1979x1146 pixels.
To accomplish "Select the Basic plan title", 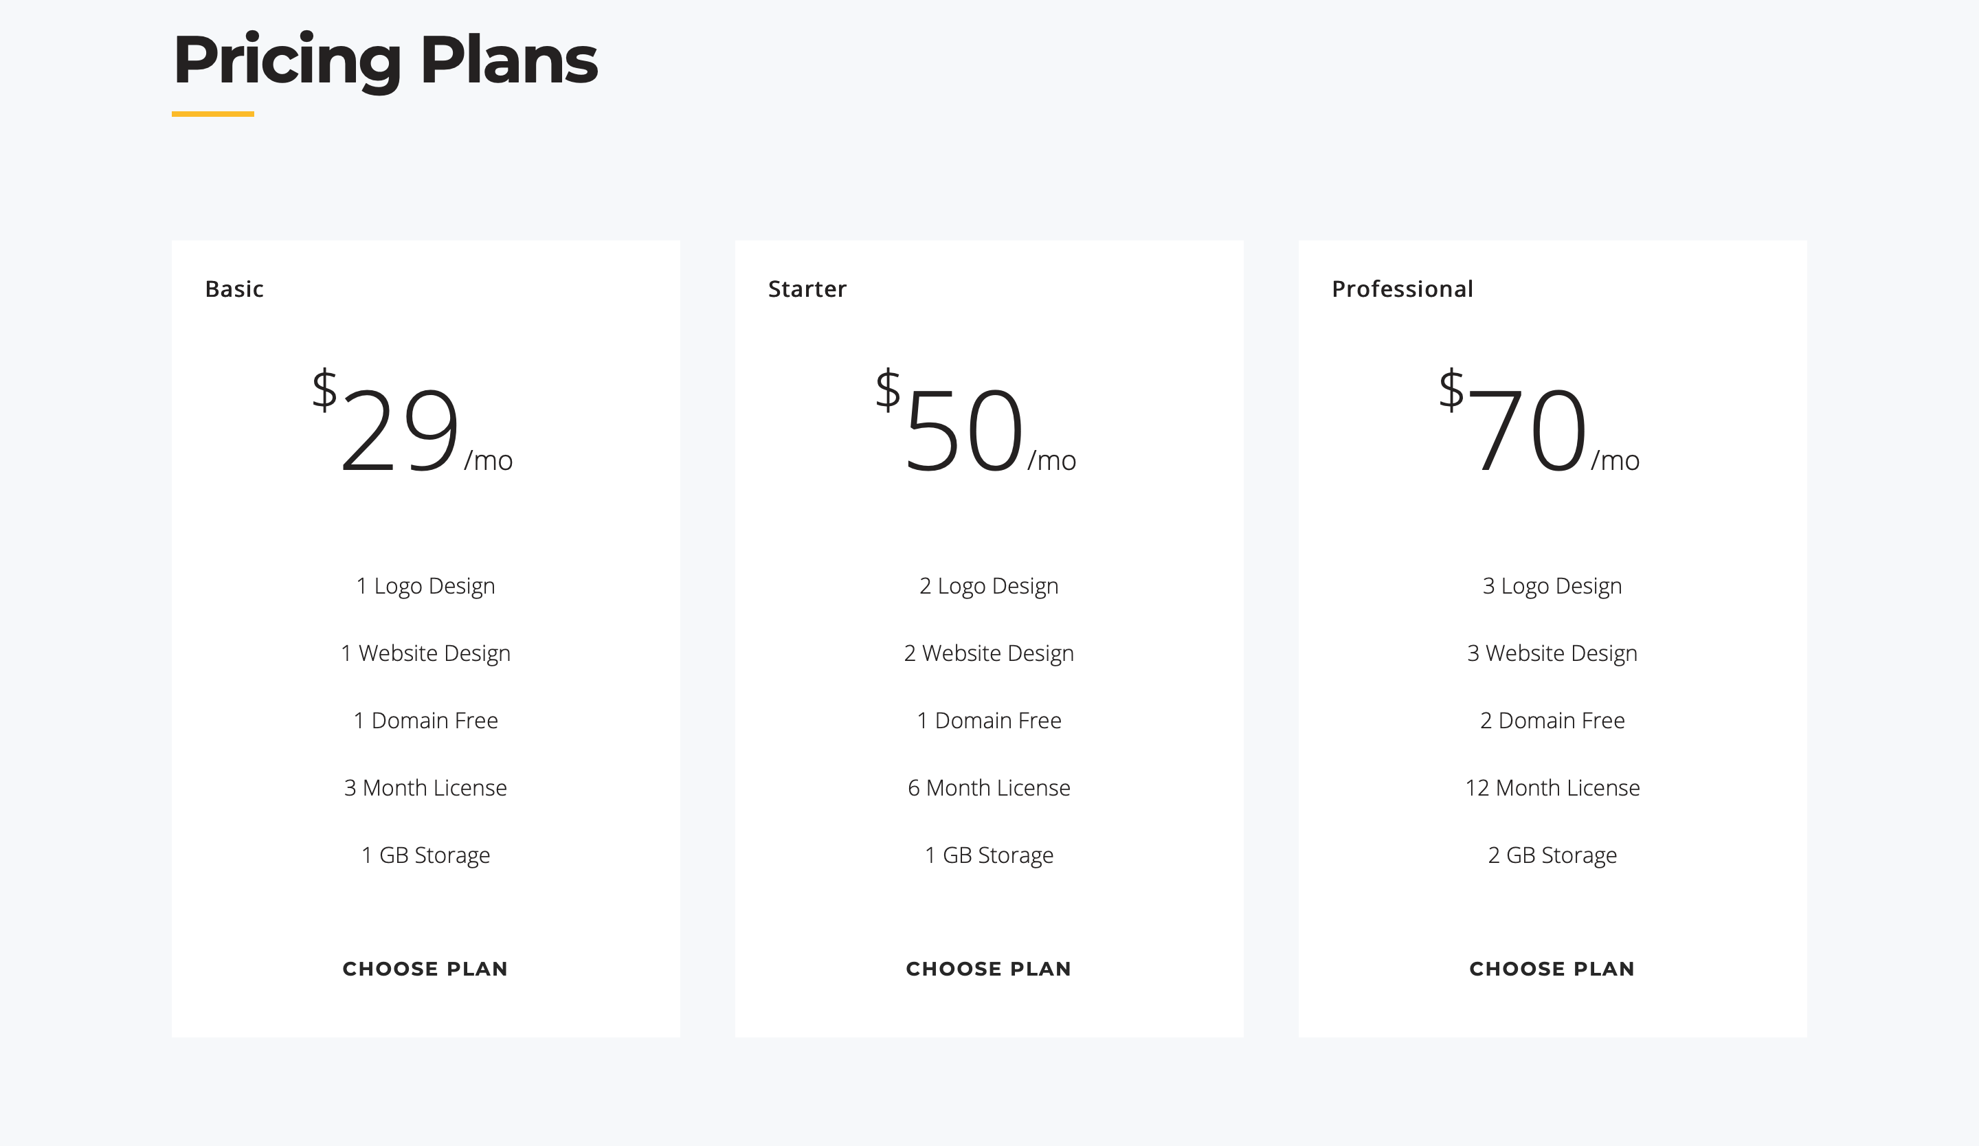I will (234, 289).
